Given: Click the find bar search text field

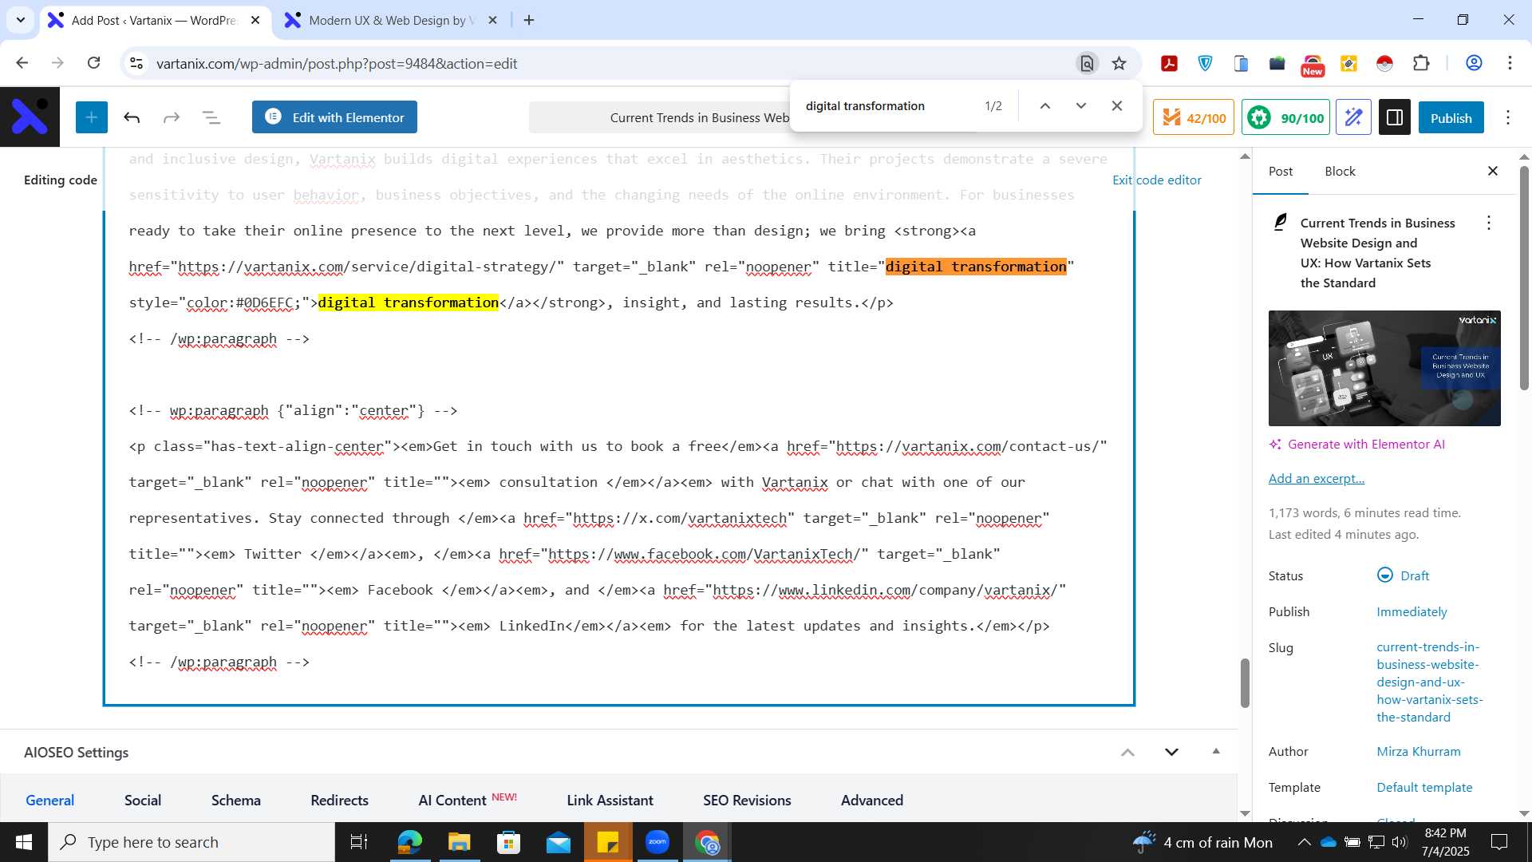Looking at the screenshot, I should [886, 105].
